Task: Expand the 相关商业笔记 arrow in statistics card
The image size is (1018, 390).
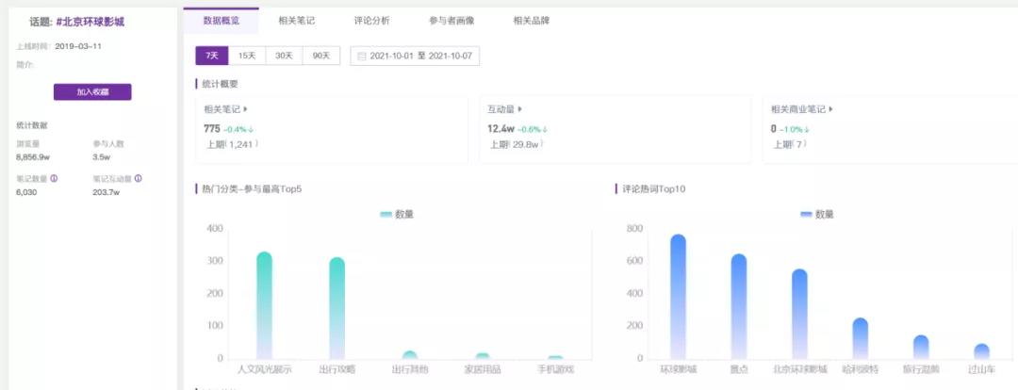Action: click(x=831, y=109)
